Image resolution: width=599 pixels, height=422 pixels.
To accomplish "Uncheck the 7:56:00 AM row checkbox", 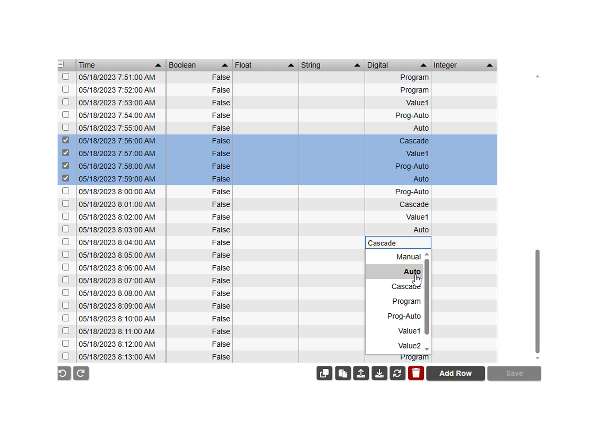I will [x=66, y=140].
